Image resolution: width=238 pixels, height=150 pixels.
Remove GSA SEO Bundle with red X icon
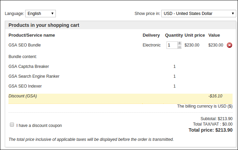[x=229, y=45]
